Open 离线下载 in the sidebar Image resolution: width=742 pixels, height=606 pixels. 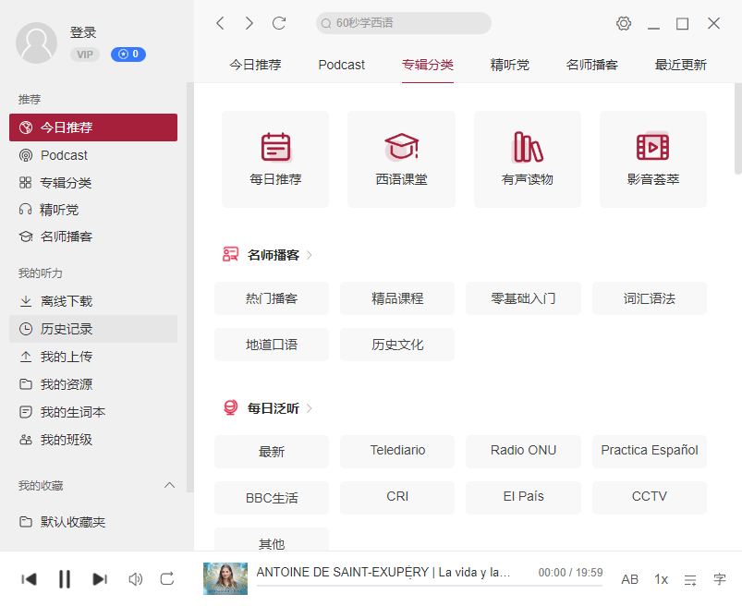click(x=93, y=301)
